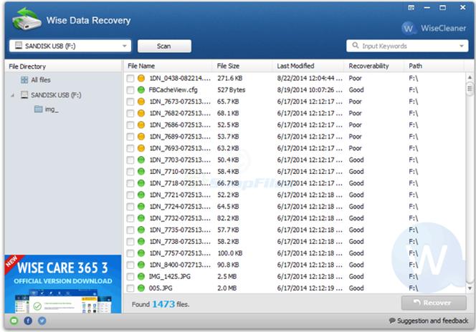Tick checkbox next to IMG_1425.JPG
This screenshot has height=332, width=476.
click(130, 277)
